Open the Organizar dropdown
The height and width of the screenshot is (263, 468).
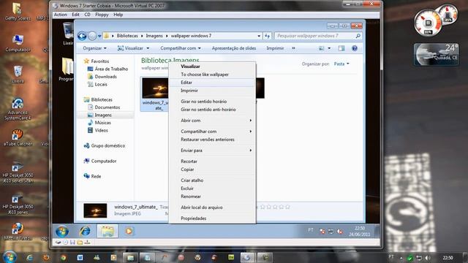(x=94, y=48)
